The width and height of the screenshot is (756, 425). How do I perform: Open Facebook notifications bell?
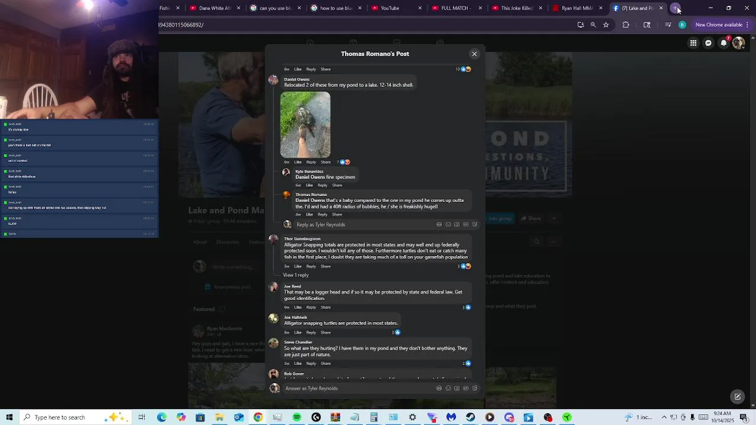pos(724,43)
